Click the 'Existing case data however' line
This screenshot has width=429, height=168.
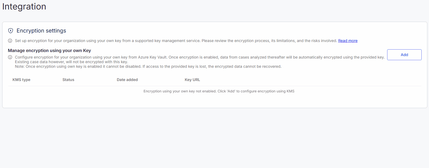(x=71, y=62)
